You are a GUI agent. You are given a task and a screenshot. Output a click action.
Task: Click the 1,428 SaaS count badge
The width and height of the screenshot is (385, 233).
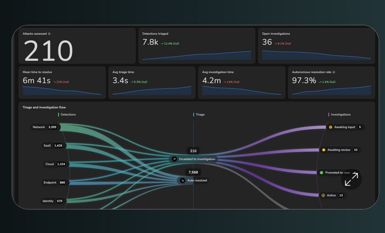(58, 146)
